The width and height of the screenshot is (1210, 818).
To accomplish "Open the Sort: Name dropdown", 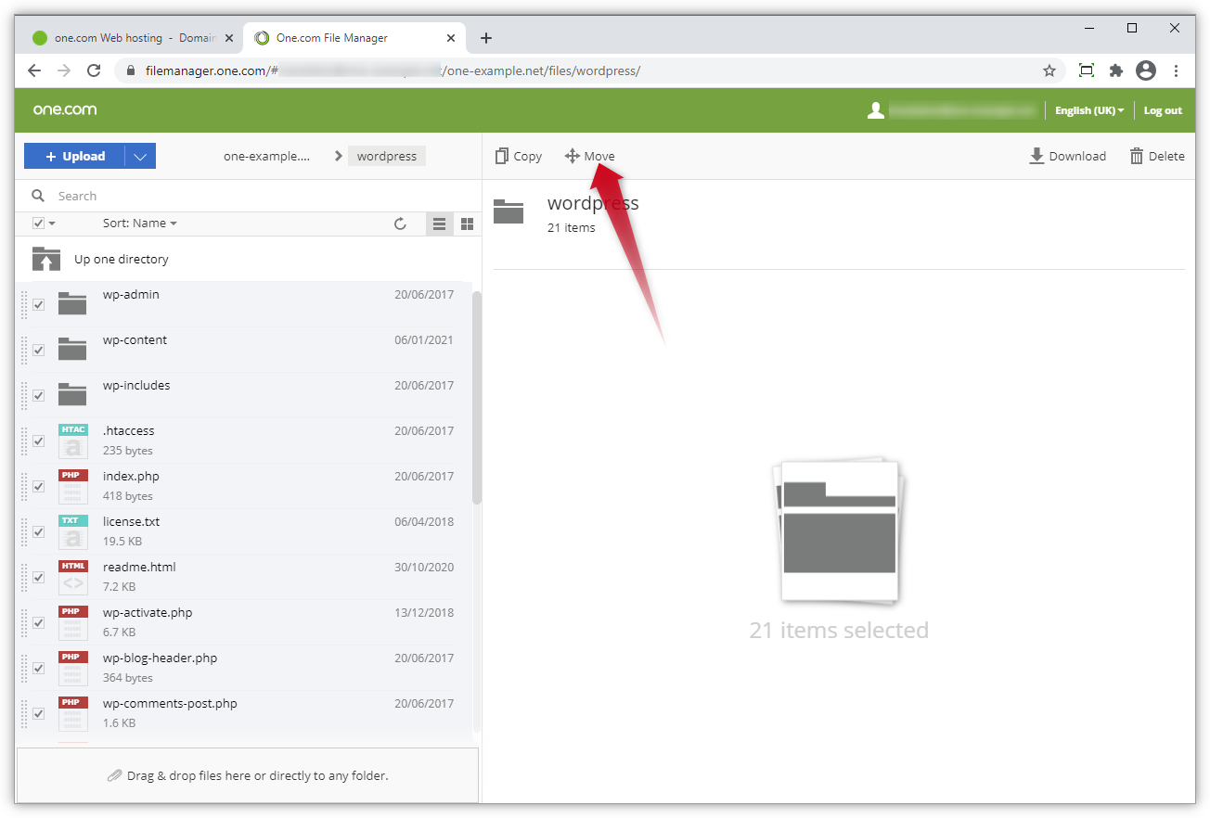I will 139,223.
